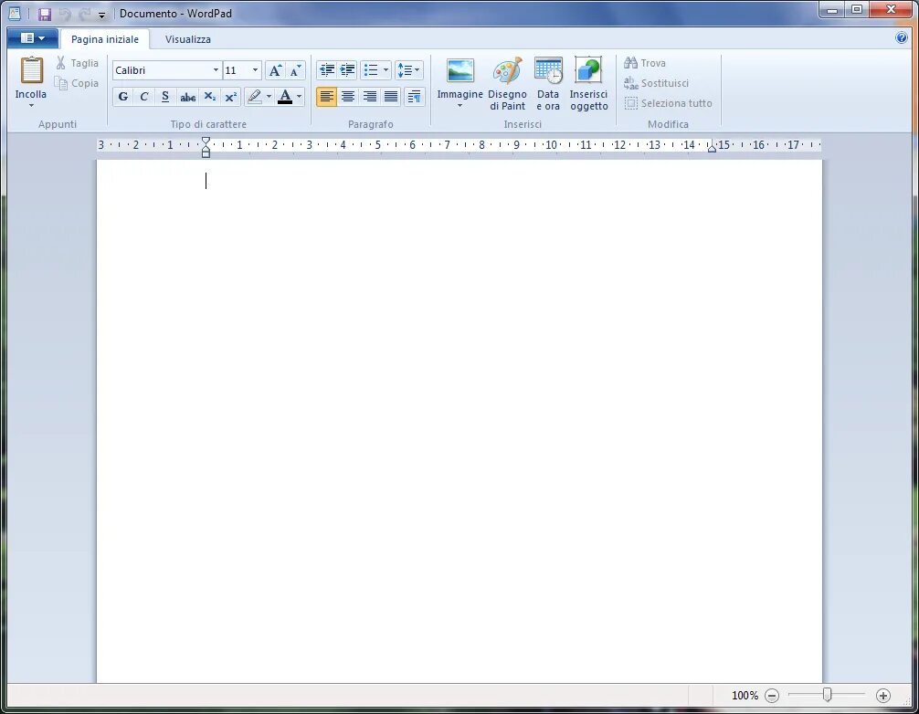Click the 100% zoom level text
This screenshot has height=714, width=919.
[745, 696]
